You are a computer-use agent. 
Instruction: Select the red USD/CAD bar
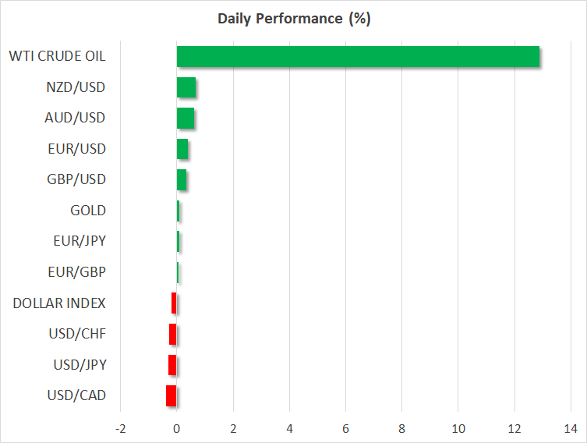coord(172,396)
